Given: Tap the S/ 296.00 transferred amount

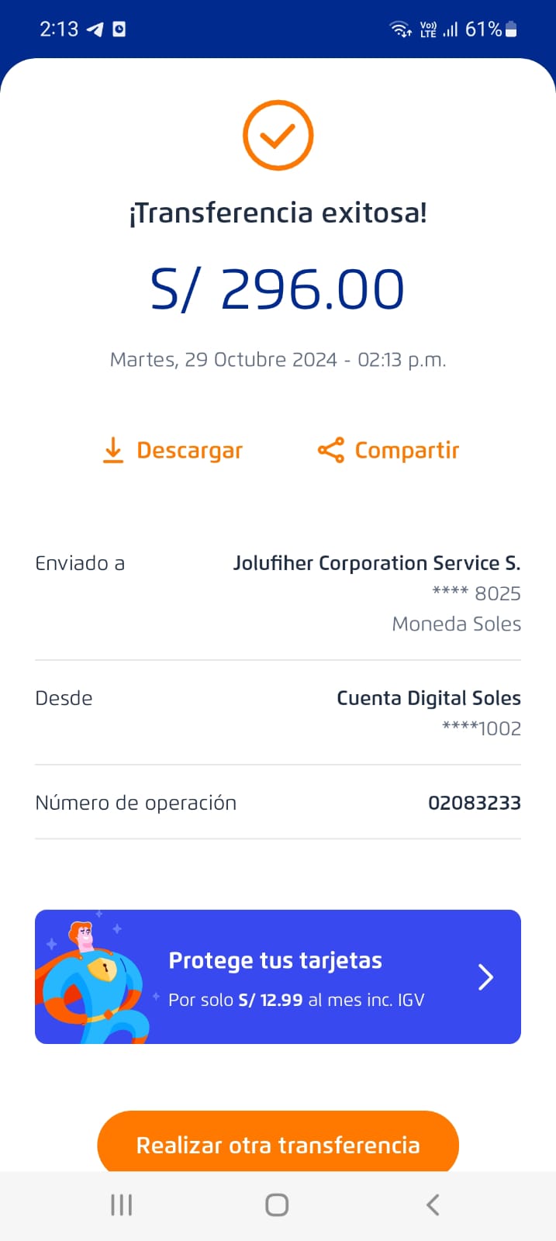Looking at the screenshot, I should click(x=278, y=289).
